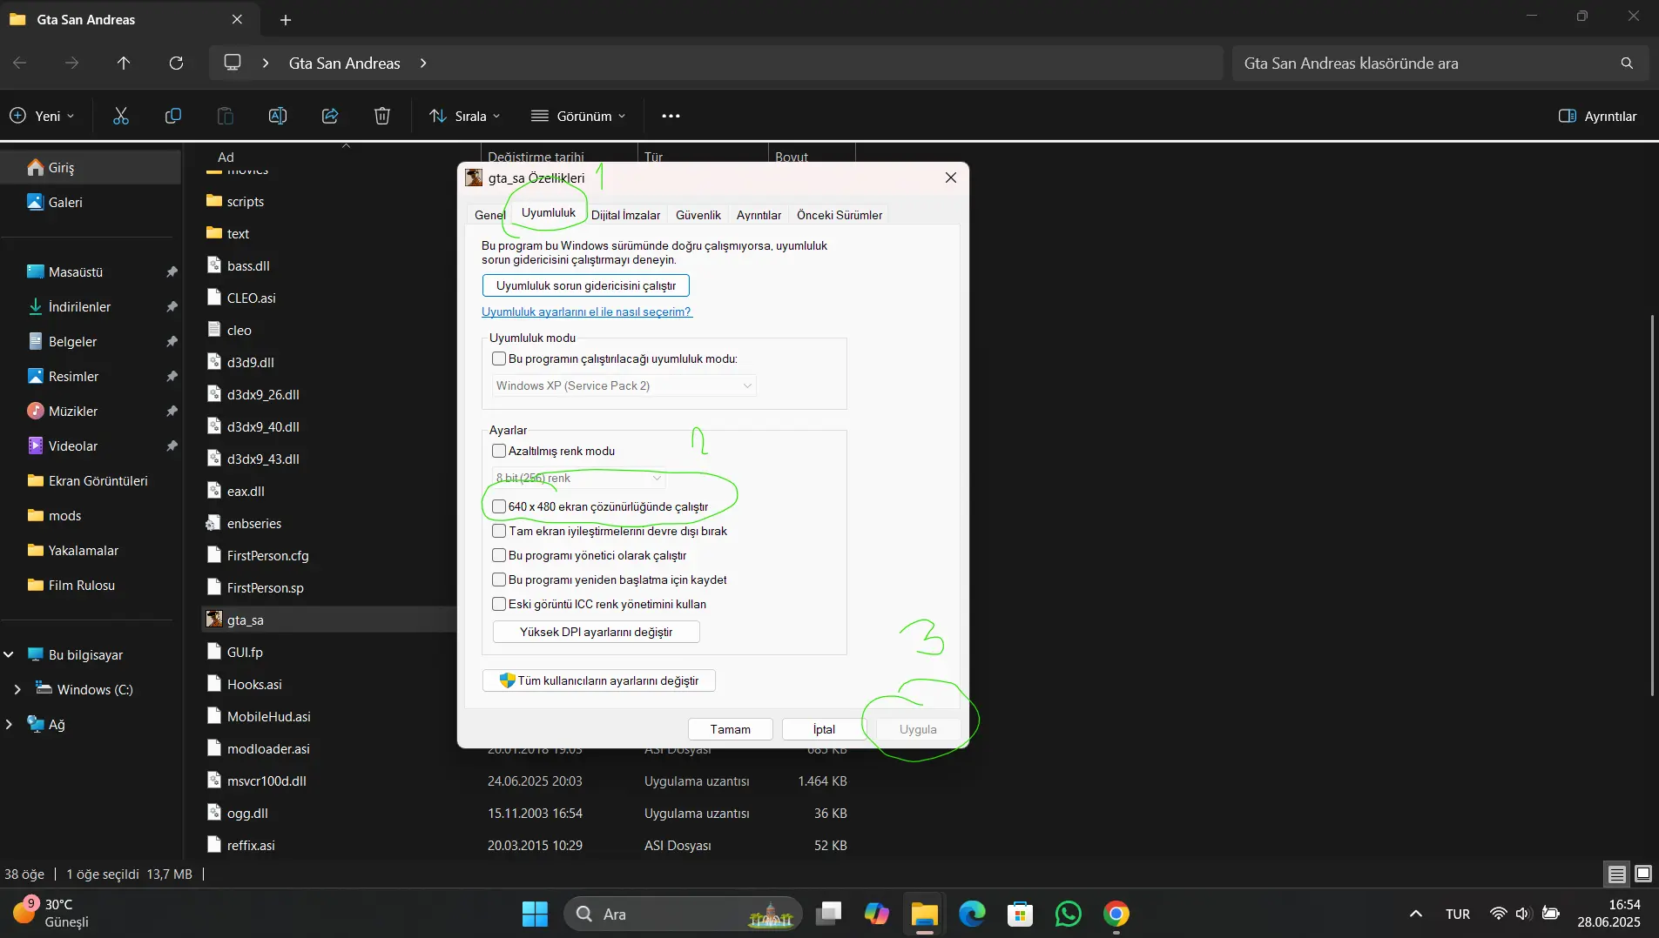Select the modloader.asi file

268,748
